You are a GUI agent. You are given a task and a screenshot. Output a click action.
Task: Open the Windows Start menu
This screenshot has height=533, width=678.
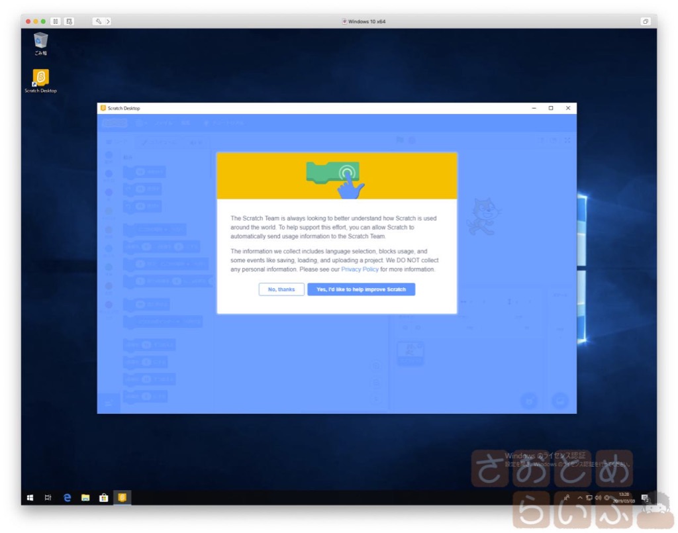tap(30, 497)
